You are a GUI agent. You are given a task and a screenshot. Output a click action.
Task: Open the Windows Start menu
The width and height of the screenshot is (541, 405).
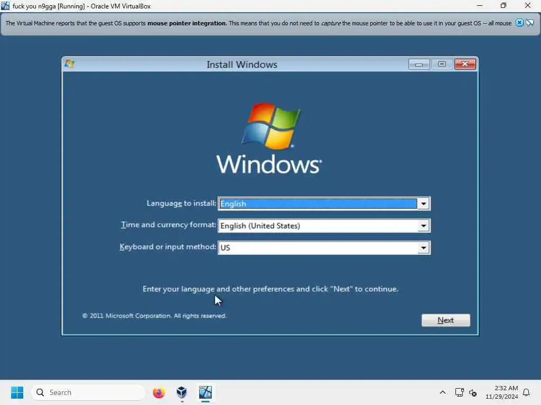tap(17, 392)
